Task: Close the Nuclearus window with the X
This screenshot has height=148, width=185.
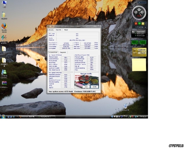Action: coord(98,26)
